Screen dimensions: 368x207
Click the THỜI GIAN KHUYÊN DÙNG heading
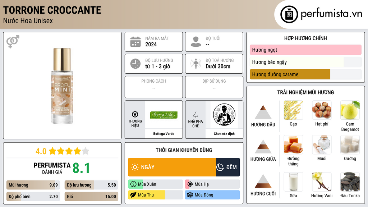pyautogui.click(x=184, y=150)
